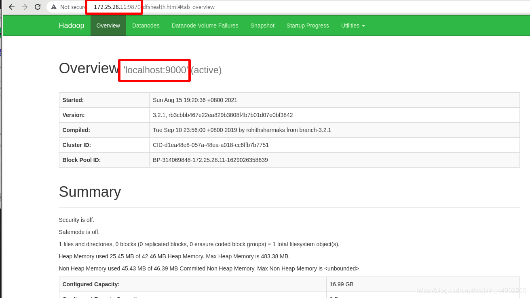
Task: Click the Hadoop brand link
Action: pos(72,26)
